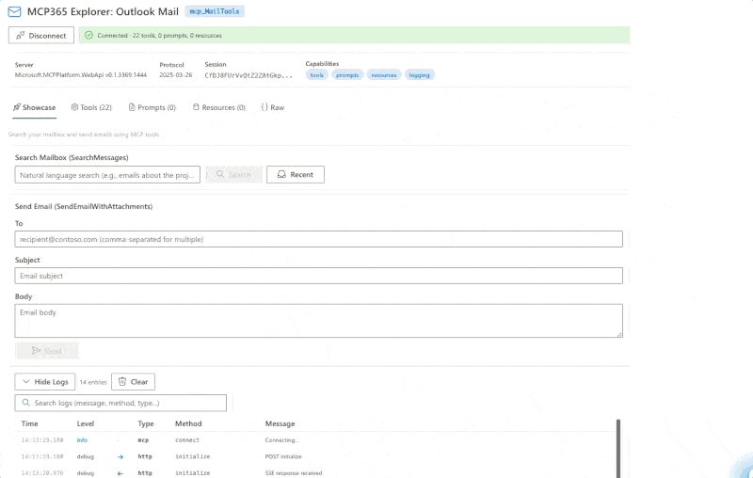Focus the Email subject field
The width and height of the screenshot is (753, 478).
coord(319,276)
